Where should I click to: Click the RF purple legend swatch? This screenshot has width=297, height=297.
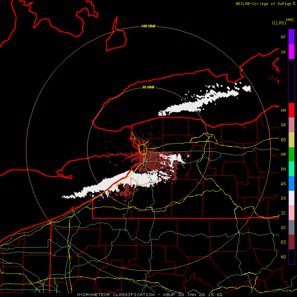[291, 37]
